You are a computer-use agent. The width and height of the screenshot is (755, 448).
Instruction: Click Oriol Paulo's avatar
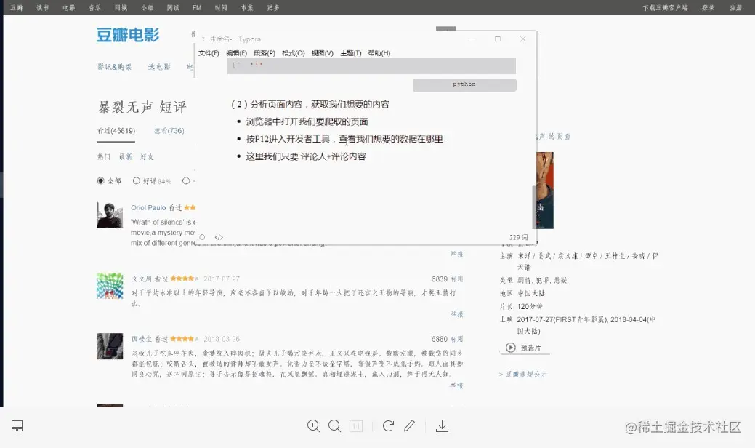click(110, 215)
